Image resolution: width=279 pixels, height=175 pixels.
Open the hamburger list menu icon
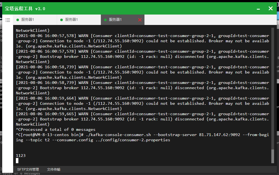8,20
